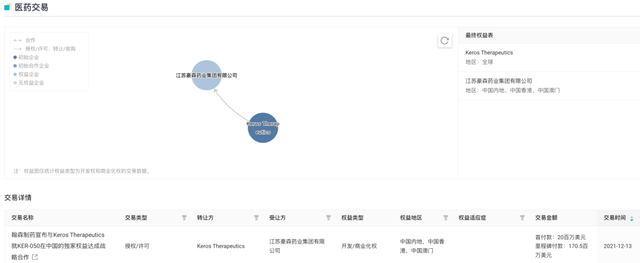640x263 pixels.
Task: Click the 初始合作企业 legend dot
Action: pyautogui.click(x=15, y=66)
